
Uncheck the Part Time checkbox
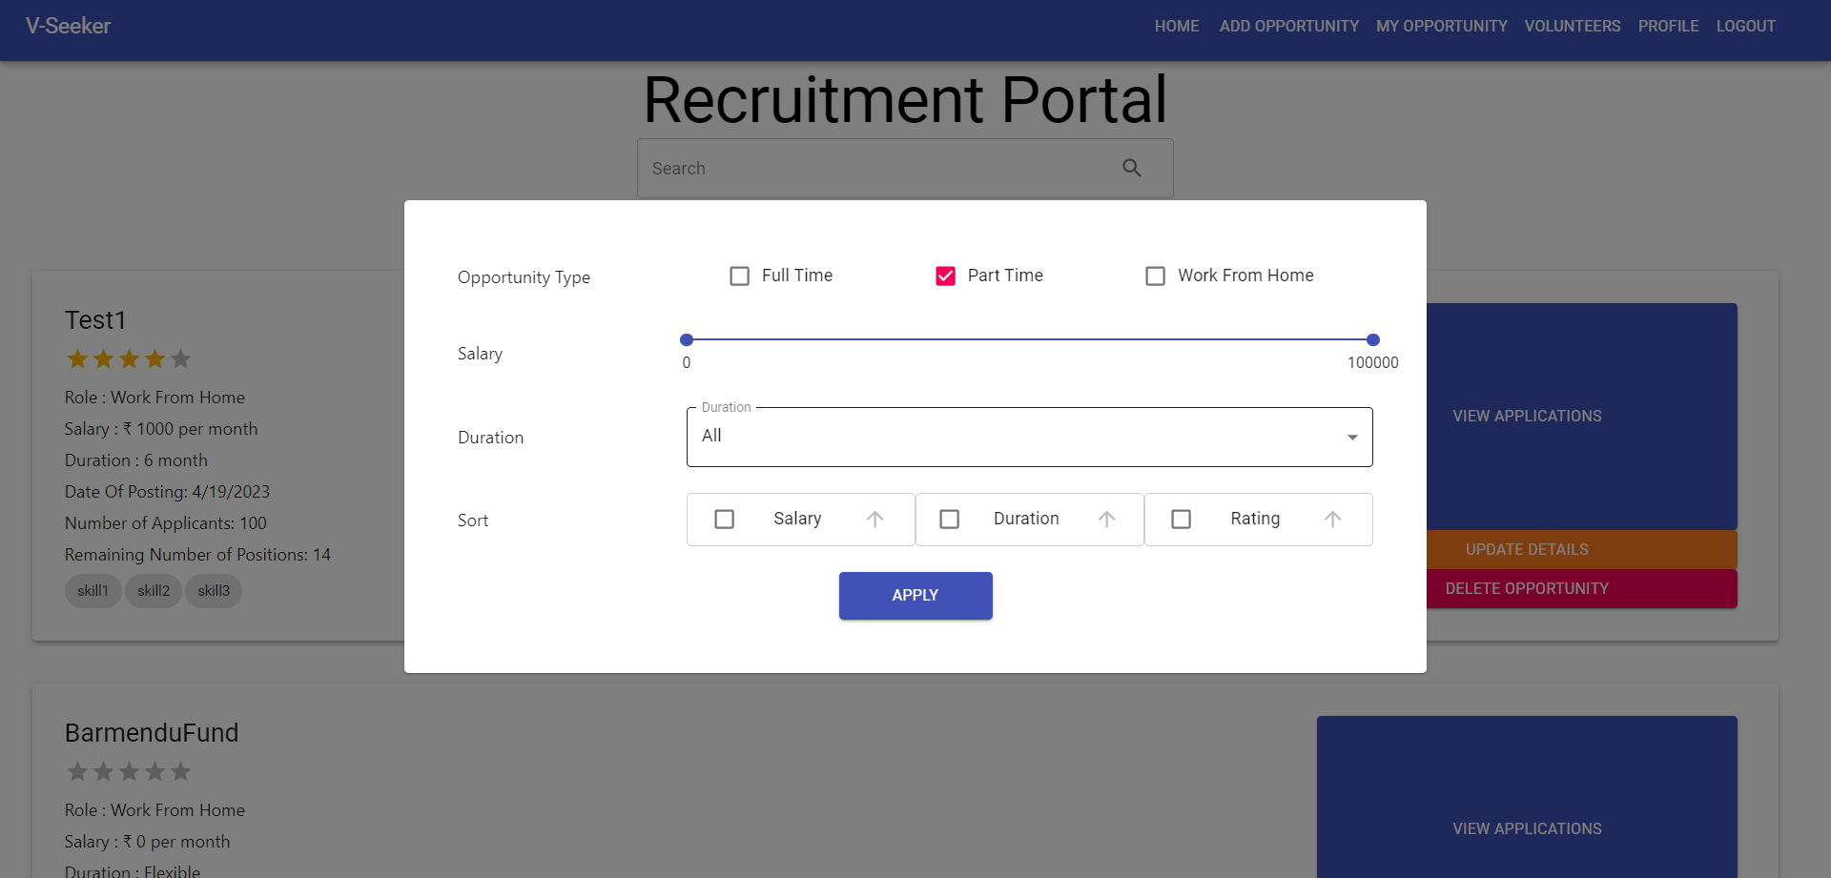(945, 276)
